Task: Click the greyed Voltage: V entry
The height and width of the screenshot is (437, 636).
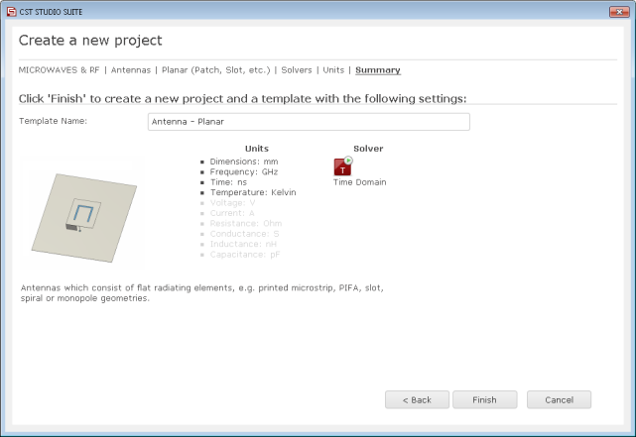Action: 232,203
